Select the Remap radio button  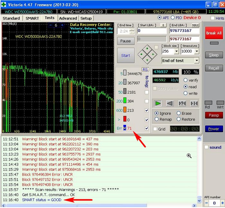157,119
